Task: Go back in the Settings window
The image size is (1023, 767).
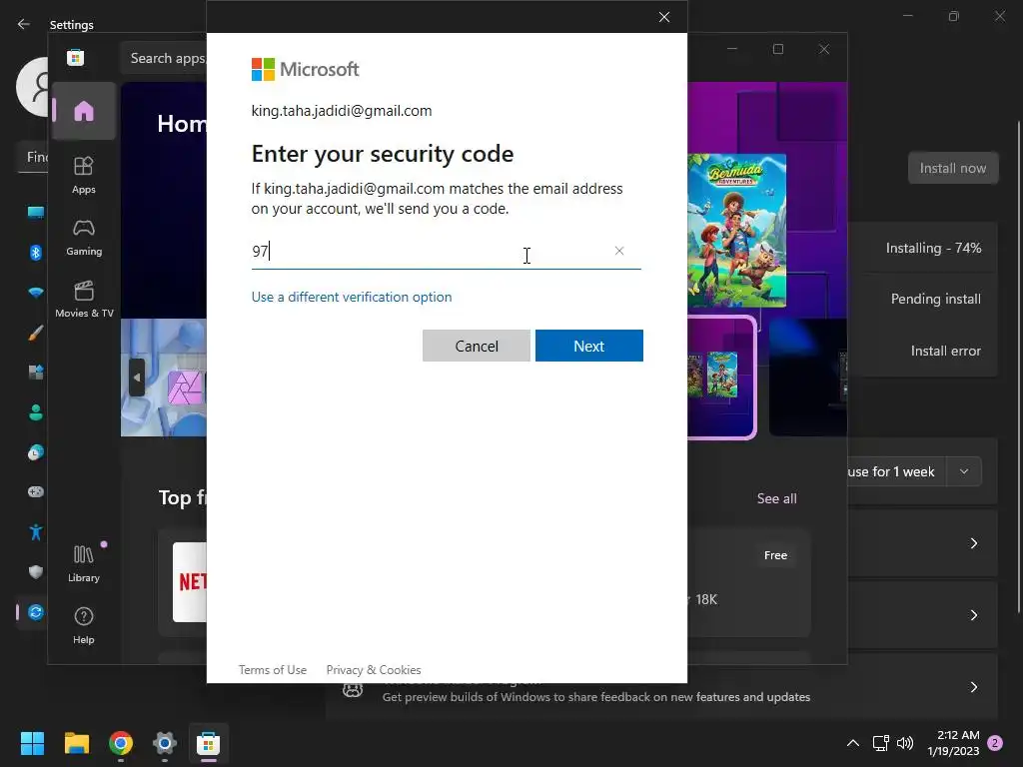Action: click(24, 24)
